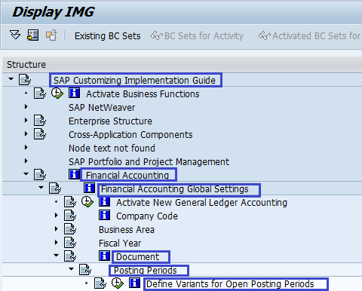Select Activate New General Ledger Accounting entry
Viewport: 362px width, 291px height.
tap(201, 203)
